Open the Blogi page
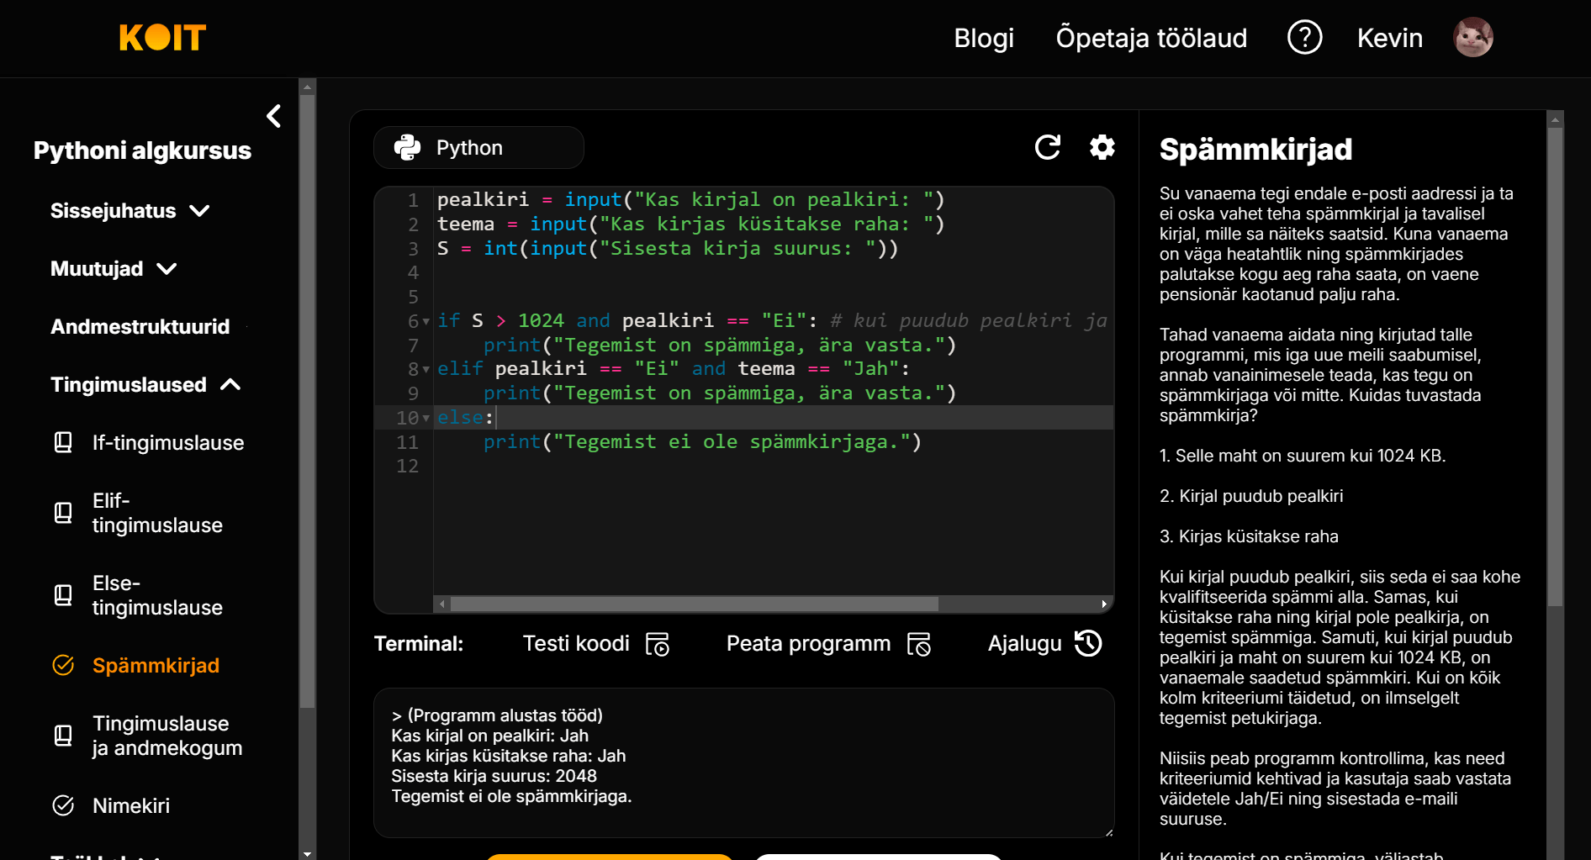 pyautogui.click(x=983, y=38)
